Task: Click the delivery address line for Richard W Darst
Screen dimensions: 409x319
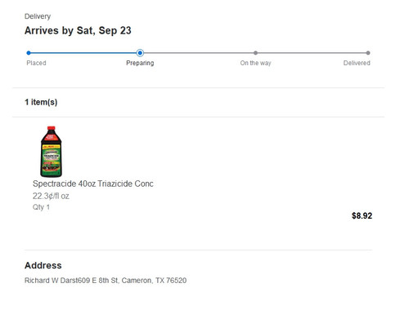Action: coord(106,281)
